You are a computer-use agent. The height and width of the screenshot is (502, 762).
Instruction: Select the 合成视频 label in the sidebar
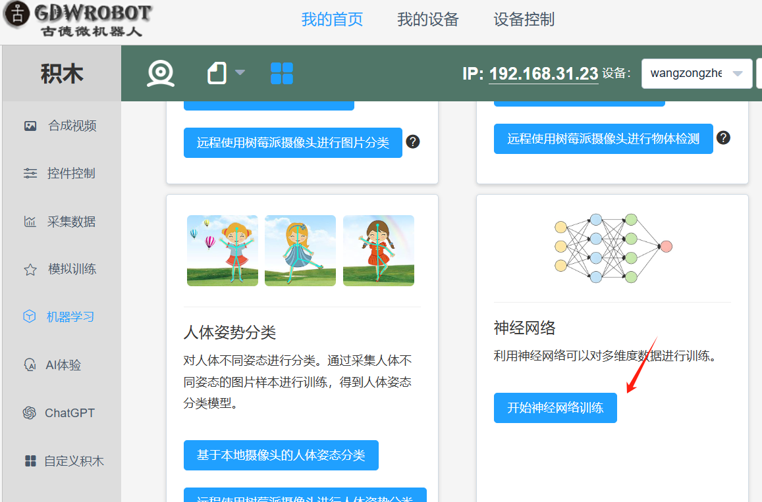pyautogui.click(x=72, y=126)
